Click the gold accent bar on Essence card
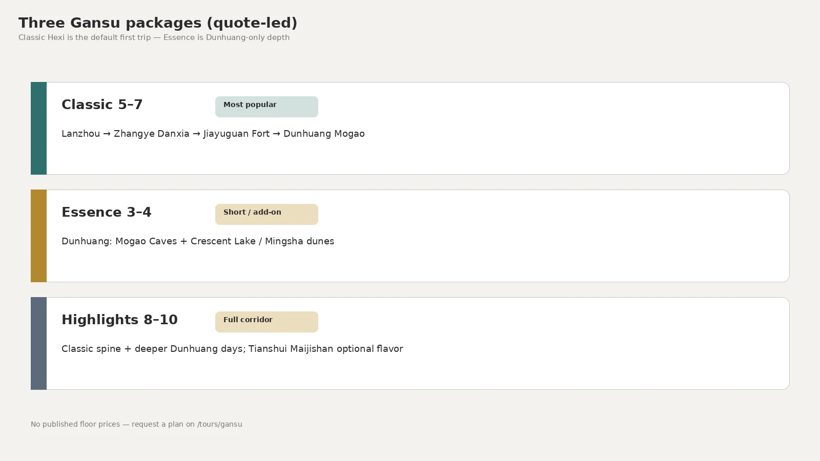The height and width of the screenshot is (461, 820). [x=38, y=236]
